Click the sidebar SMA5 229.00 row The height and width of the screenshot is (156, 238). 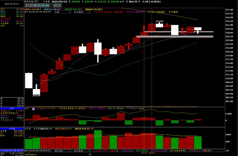12,9
